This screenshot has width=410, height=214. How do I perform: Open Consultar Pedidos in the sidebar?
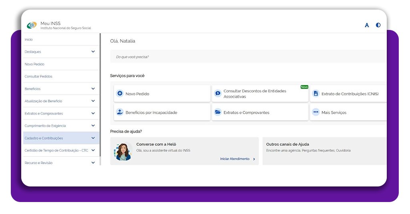[x=38, y=76]
